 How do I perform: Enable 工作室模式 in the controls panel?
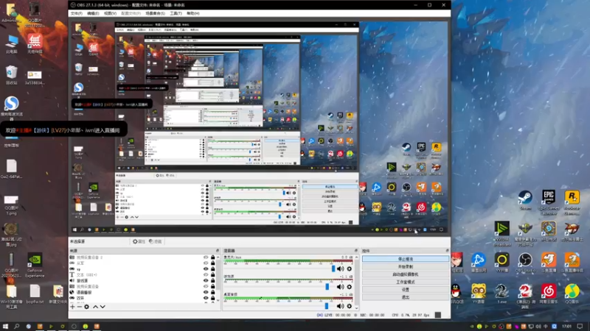tap(405, 282)
